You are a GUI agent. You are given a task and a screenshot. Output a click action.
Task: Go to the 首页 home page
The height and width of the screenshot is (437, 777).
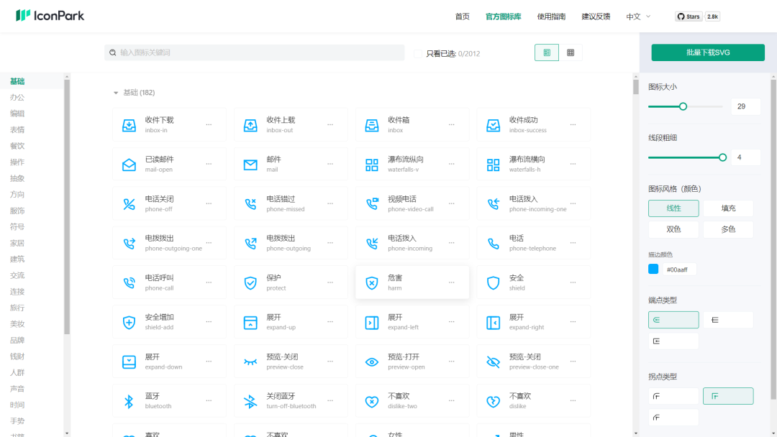[463, 17]
